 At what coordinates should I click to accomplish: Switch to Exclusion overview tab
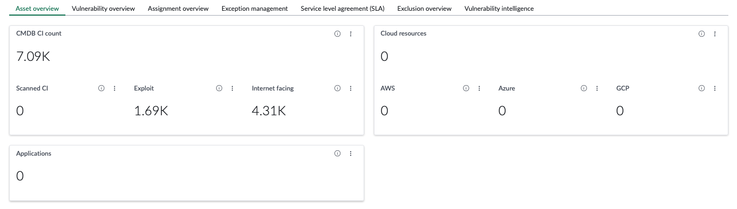click(424, 9)
